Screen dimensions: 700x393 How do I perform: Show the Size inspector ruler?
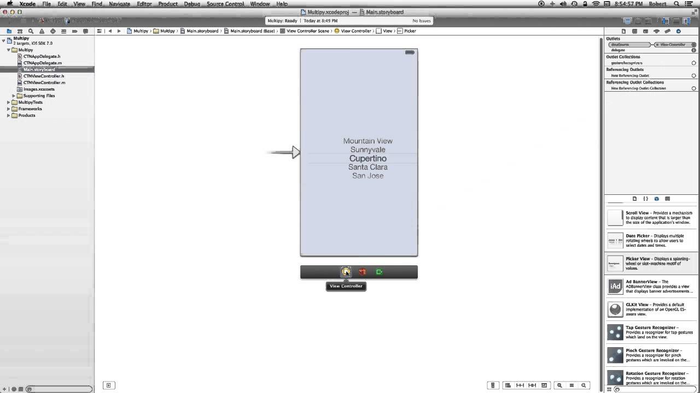pyautogui.click(x=667, y=31)
